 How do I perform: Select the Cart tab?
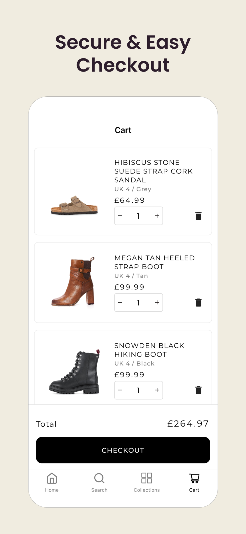[x=194, y=482]
